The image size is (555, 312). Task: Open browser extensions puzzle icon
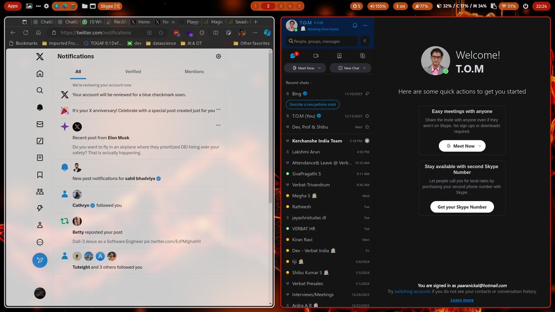point(202,33)
